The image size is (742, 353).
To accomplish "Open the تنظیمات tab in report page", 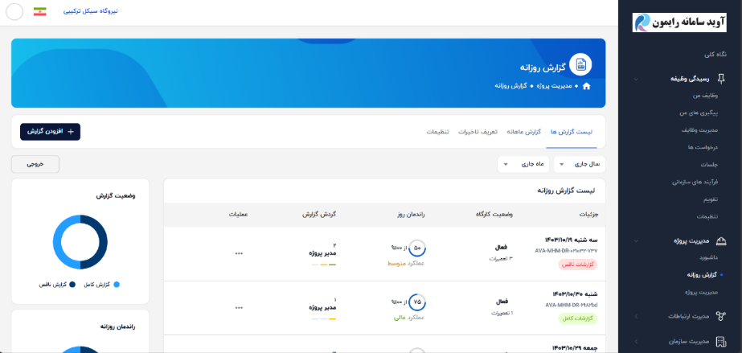I will [x=437, y=132].
